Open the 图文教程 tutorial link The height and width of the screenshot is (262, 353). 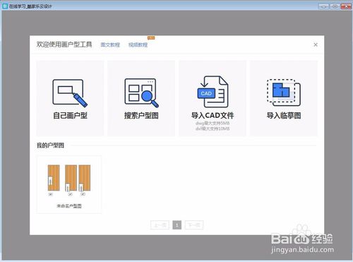coord(110,44)
